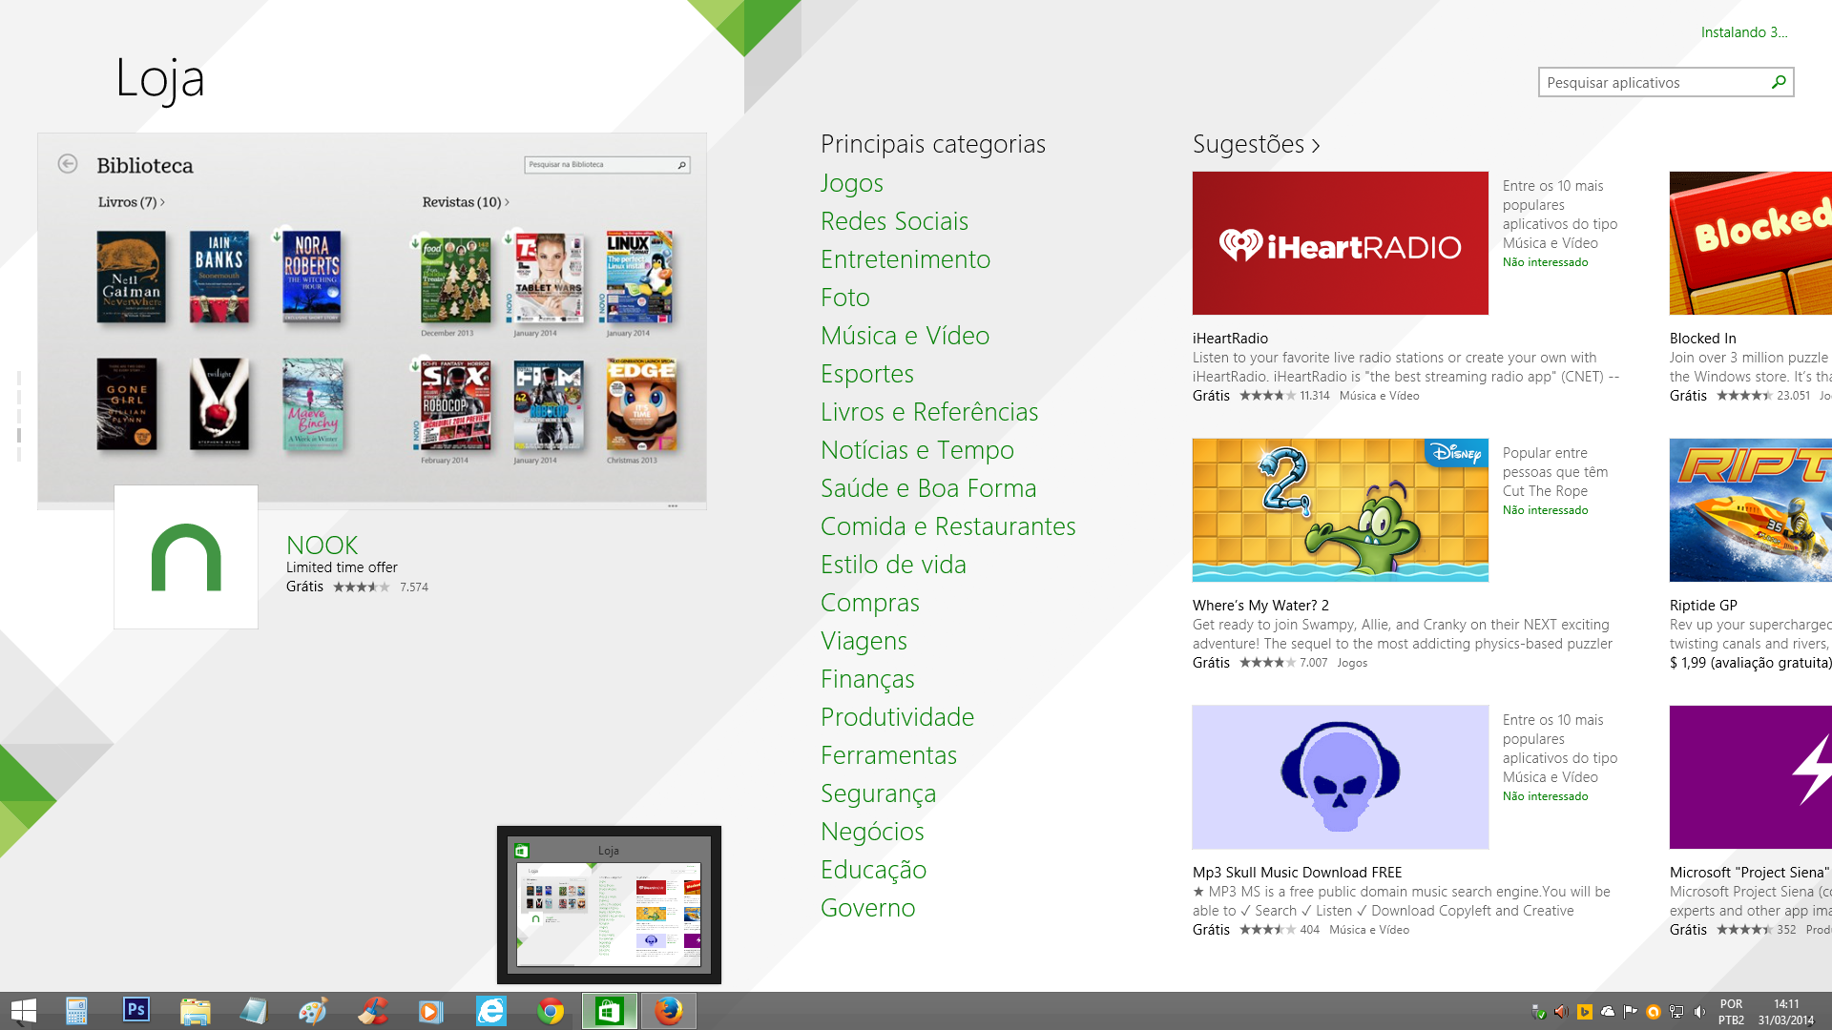The width and height of the screenshot is (1832, 1030).
Task: Click the search magnifier icon in Pesquisar aplicativos
Action: tap(1779, 82)
